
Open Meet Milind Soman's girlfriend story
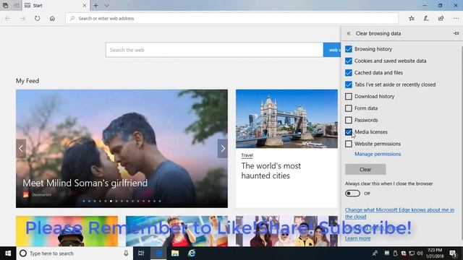(x=85, y=183)
